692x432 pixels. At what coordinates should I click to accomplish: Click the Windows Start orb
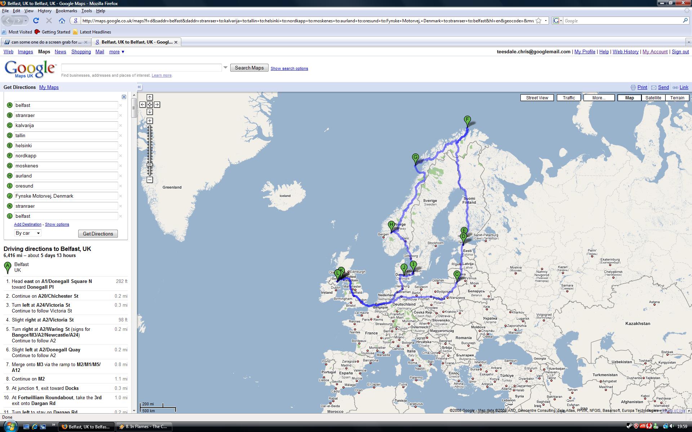tap(10, 427)
